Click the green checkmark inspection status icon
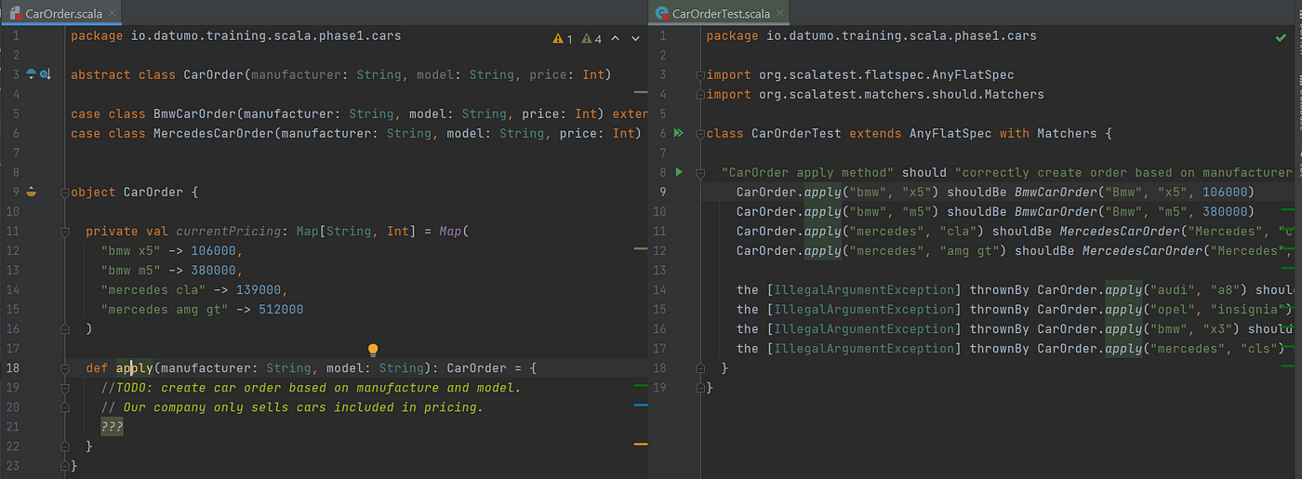1302x479 pixels. [1281, 36]
